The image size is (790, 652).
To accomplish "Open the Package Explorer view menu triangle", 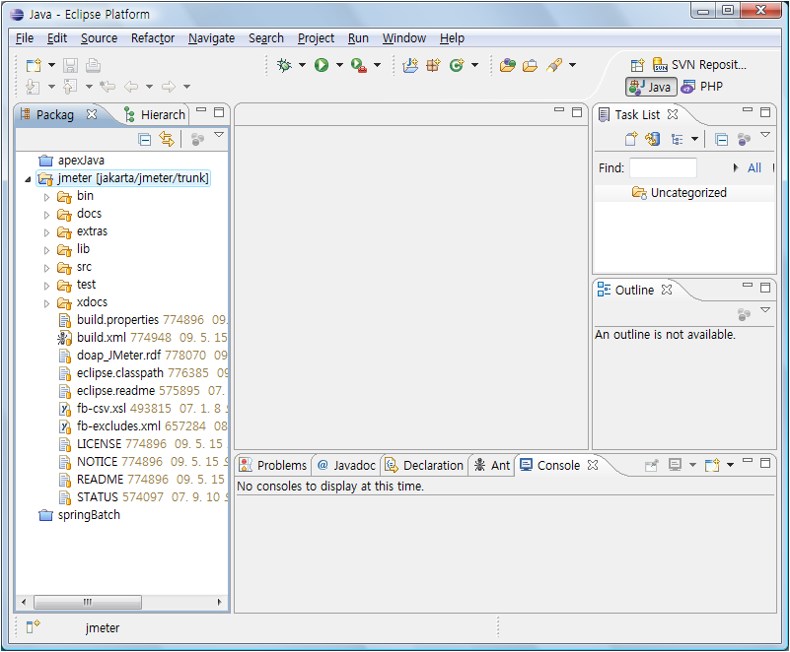I will pyautogui.click(x=219, y=134).
